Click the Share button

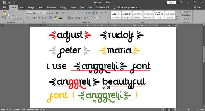point(198,7)
